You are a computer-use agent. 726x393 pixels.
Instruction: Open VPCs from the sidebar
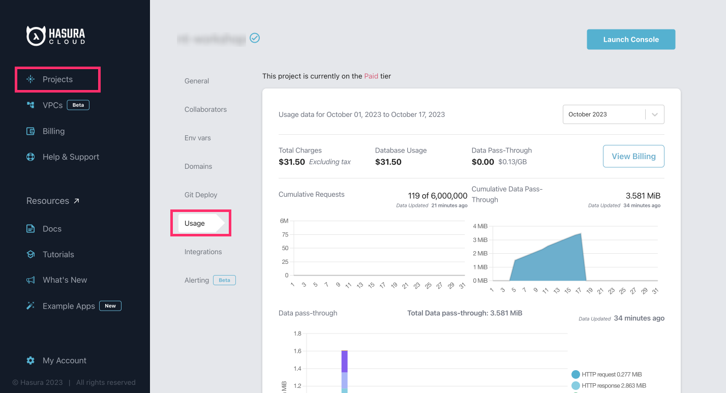pyautogui.click(x=53, y=105)
